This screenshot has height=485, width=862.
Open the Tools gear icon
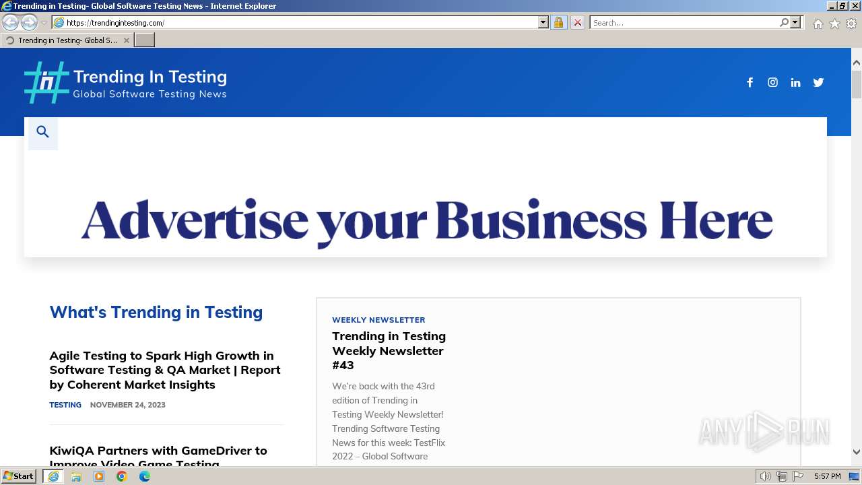[x=851, y=24]
